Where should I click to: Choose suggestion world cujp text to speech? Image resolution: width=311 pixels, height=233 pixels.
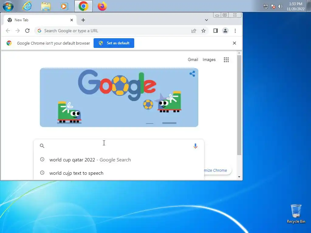point(119,173)
